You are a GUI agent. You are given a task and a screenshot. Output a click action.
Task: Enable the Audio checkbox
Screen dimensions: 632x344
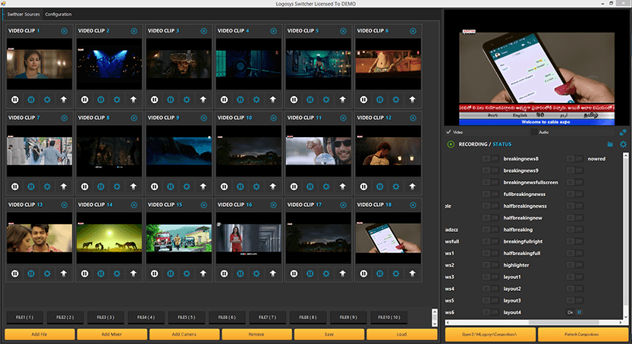(x=534, y=132)
